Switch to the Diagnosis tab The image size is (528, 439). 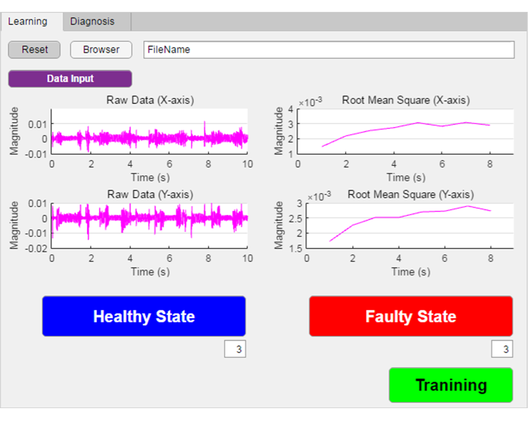click(x=92, y=21)
